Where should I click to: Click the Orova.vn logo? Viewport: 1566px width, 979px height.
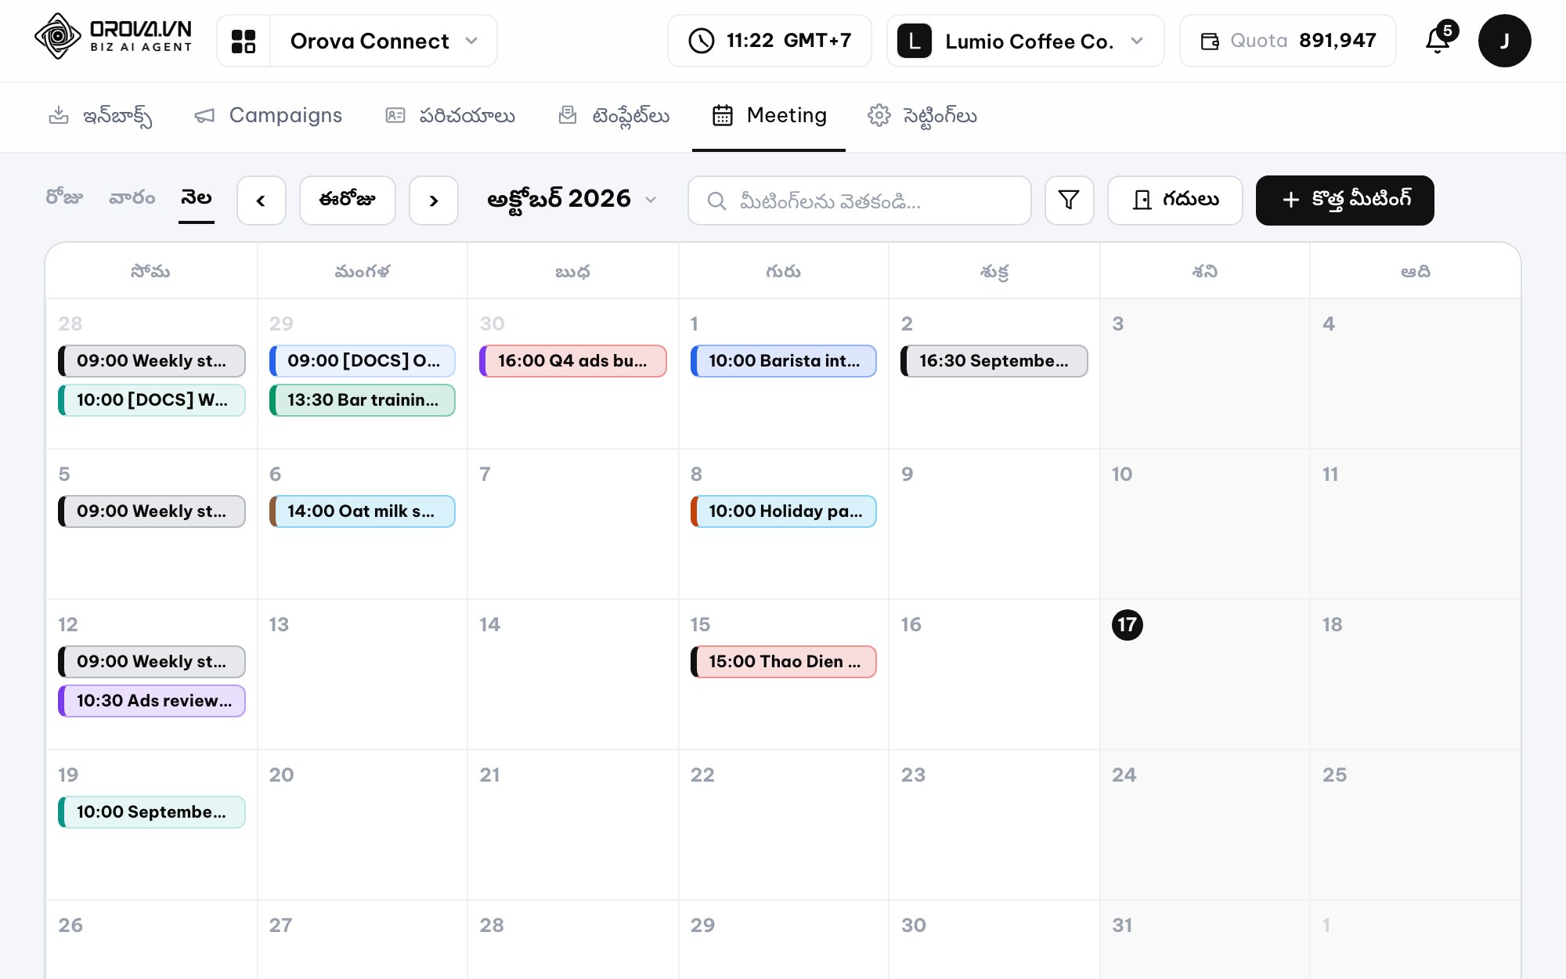(x=113, y=37)
